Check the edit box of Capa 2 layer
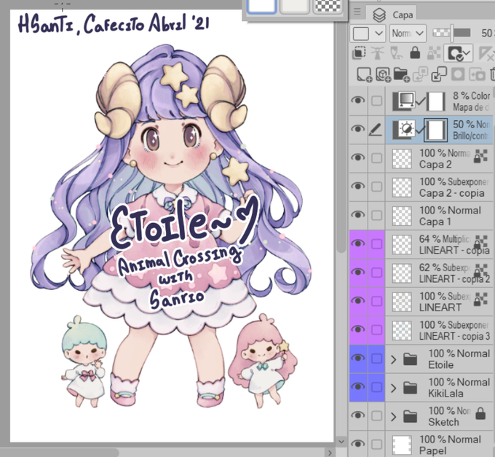 (376, 158)
